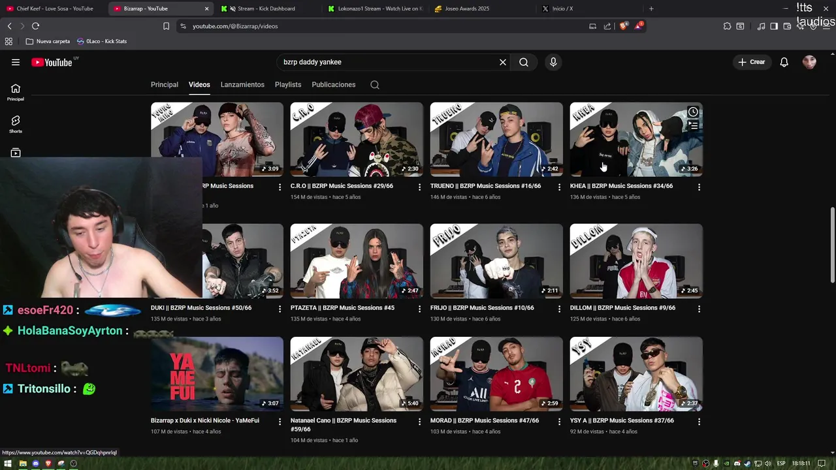Screen dimensions: 836x470
Task: Switch to Stream - Kick Dashboard tab
Action: (266, 8)
